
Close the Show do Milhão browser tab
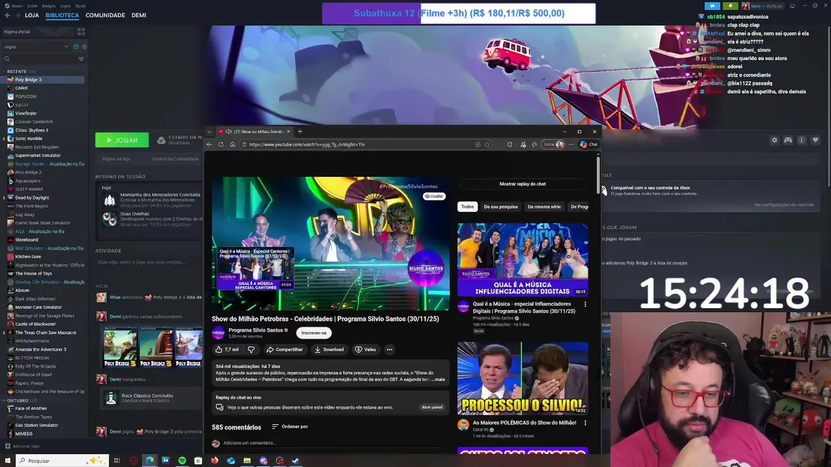pyautogui.click(x=288, y=132)
